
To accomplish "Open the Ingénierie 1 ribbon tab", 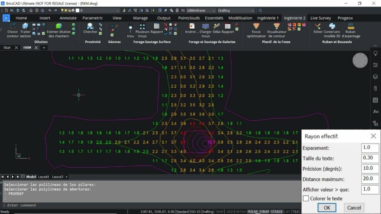I will (x=268, y=18).
